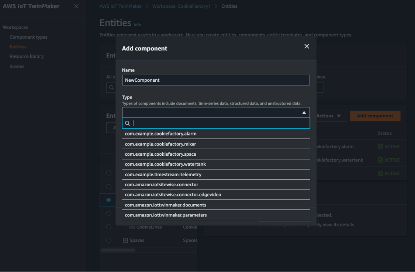Open the Info link beside Entities heading
The image size is (415, 272).
point(137,24)
